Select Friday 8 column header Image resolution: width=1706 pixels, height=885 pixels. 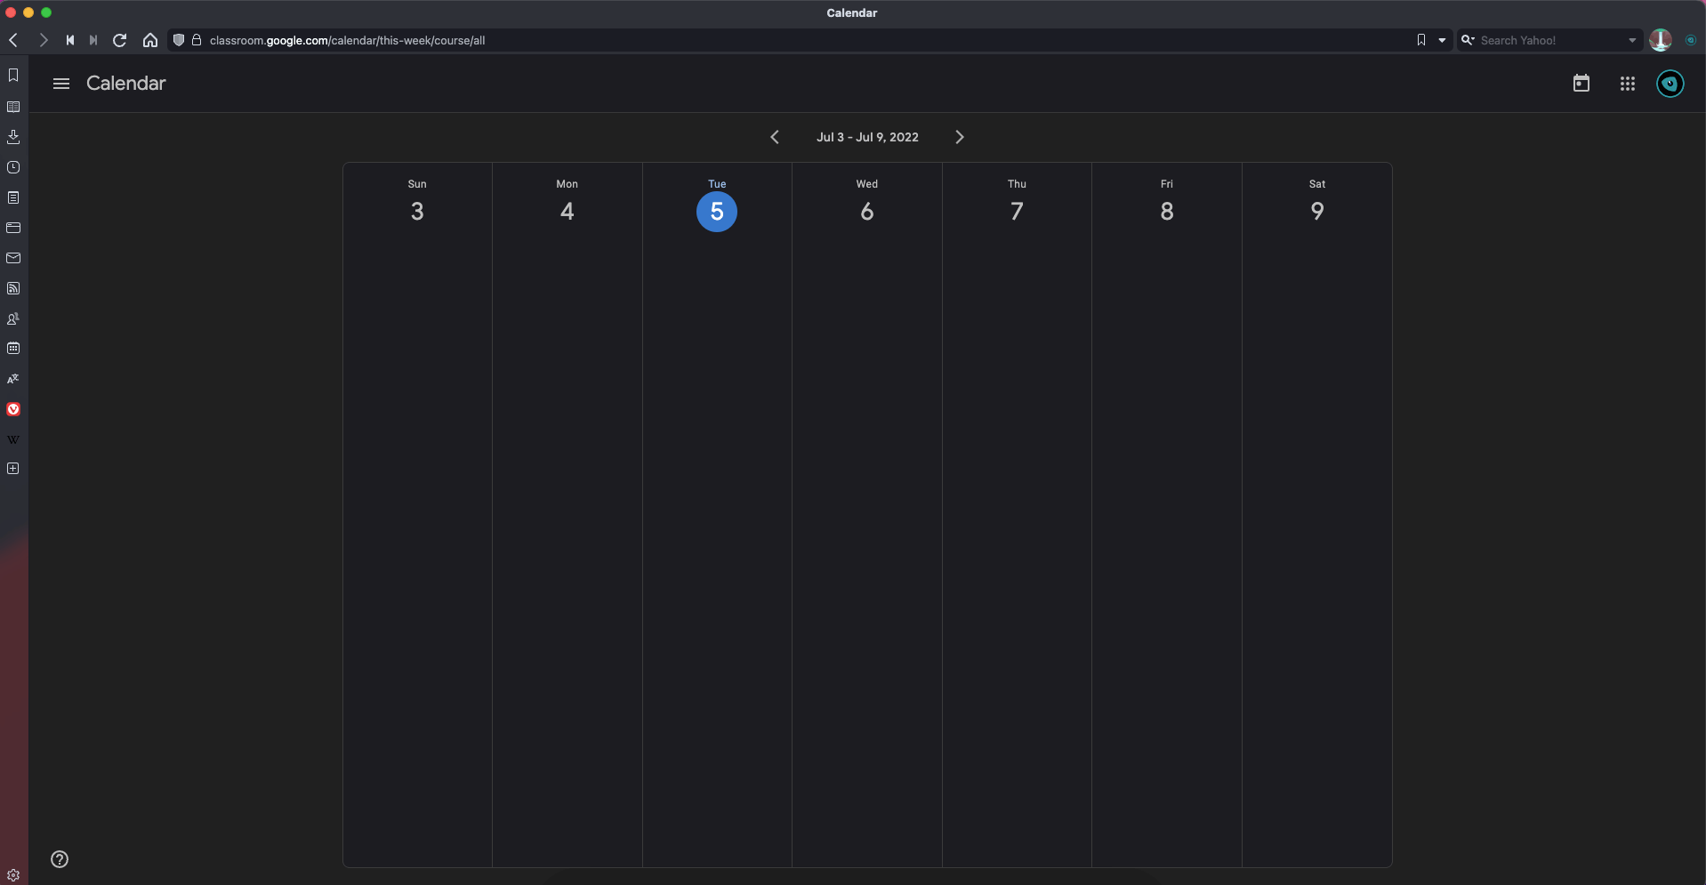1167,201
